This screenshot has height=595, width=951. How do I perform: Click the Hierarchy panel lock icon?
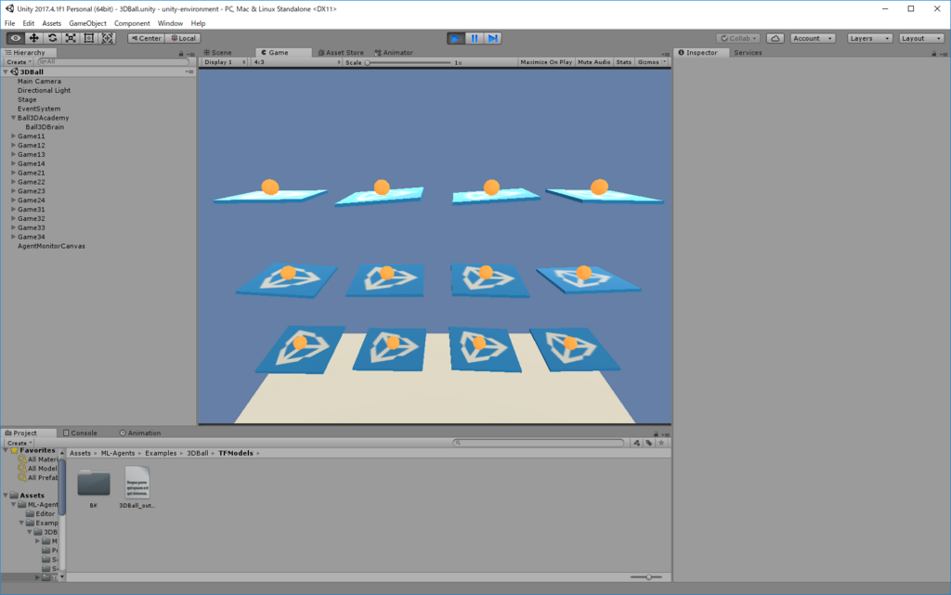(x=181, y=53)
